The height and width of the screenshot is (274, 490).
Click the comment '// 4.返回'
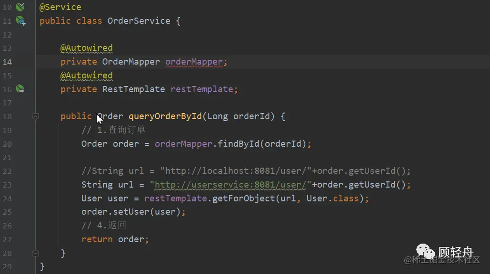104,226
